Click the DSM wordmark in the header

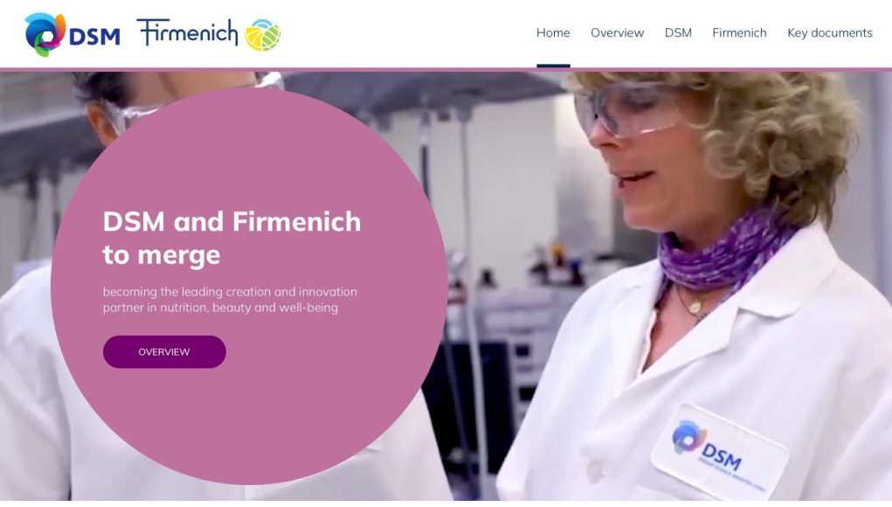(94, 37)
